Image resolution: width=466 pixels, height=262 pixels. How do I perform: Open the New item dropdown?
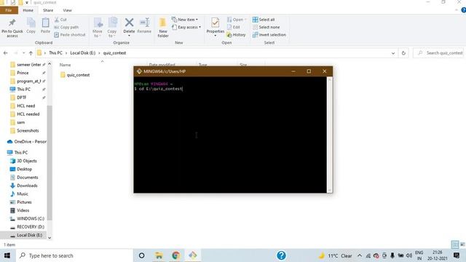click(184, 20)
